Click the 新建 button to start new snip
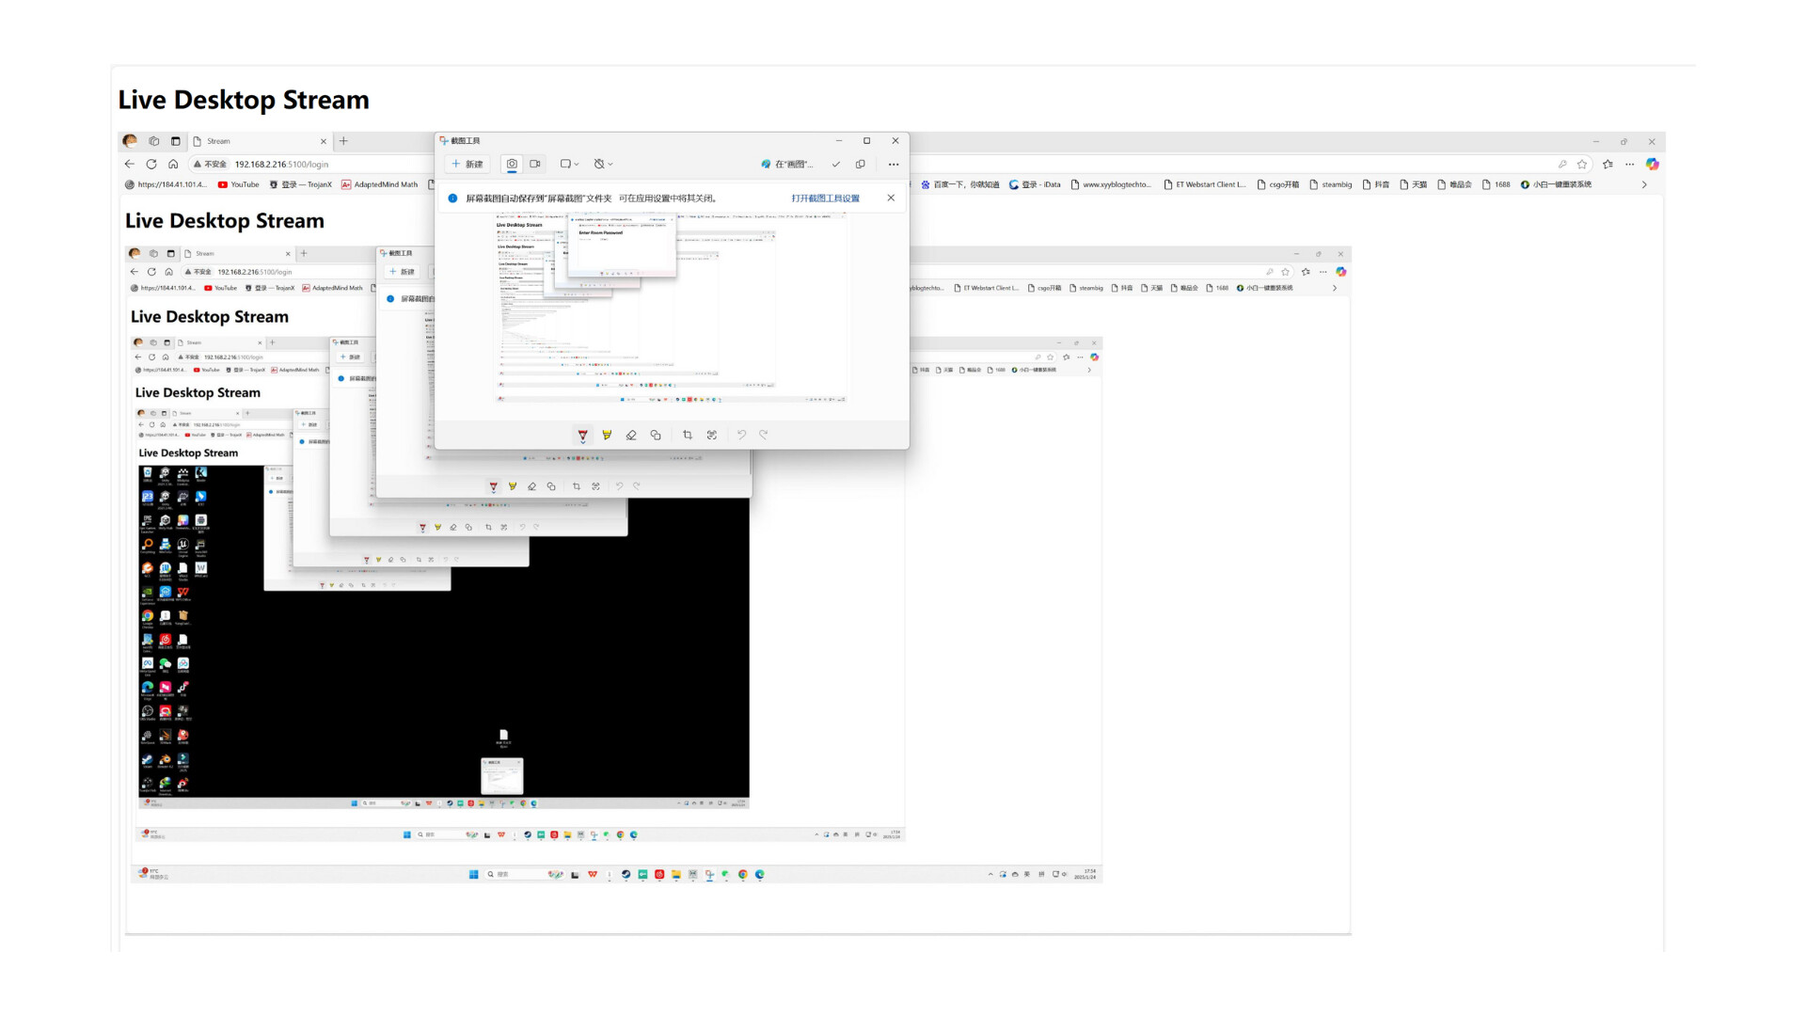Viewport: 1806px width, 1016px height. click(x=467, y=164)
